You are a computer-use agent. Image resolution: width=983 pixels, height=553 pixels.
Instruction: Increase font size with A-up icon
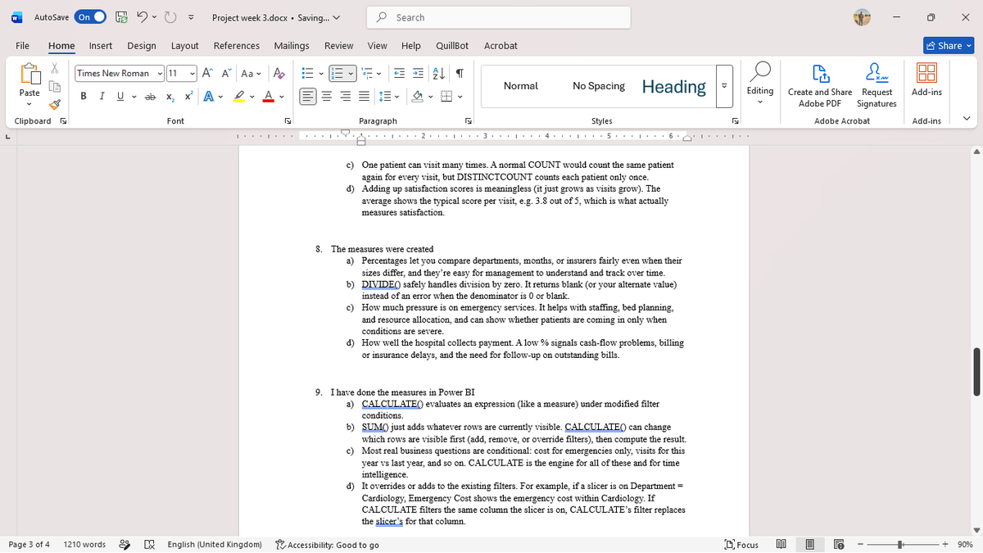pos(206,73)
